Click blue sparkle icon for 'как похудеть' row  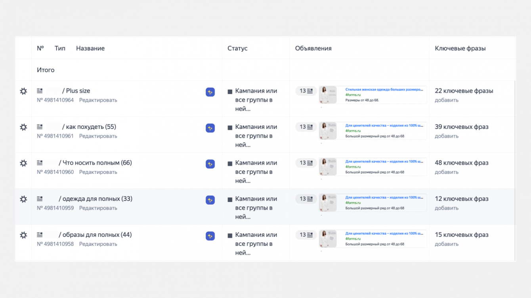click(x=210, y=128)
